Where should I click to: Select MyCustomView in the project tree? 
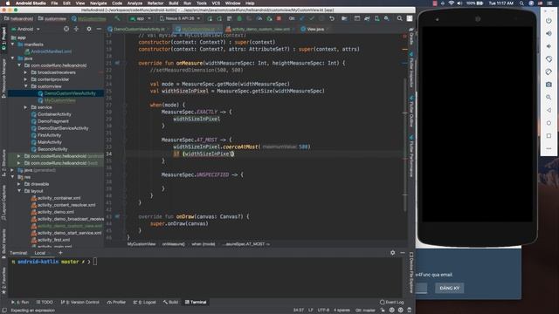point(60,100)
